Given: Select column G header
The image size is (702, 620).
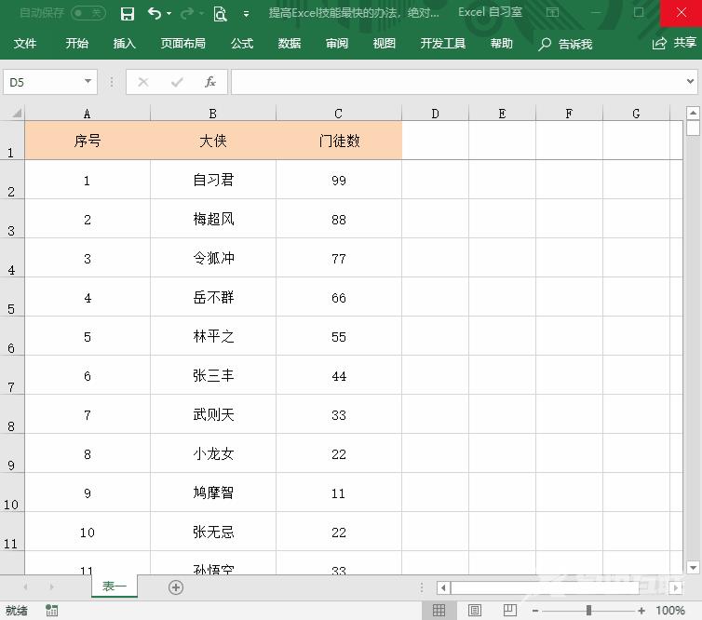Looking at the screenshot, I should click(x=636, y=114).
